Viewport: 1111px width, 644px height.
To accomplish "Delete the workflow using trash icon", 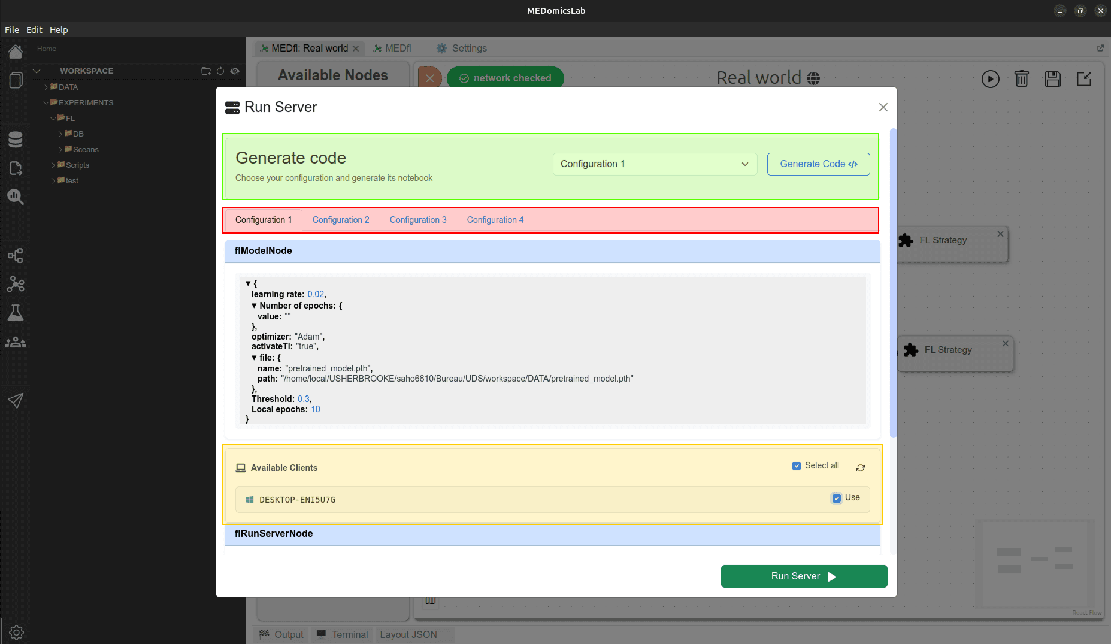I will (x=1022, y=78).
